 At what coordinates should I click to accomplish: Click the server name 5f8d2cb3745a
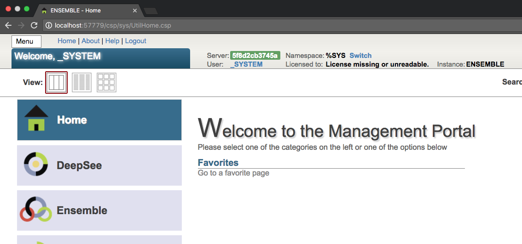255,56
